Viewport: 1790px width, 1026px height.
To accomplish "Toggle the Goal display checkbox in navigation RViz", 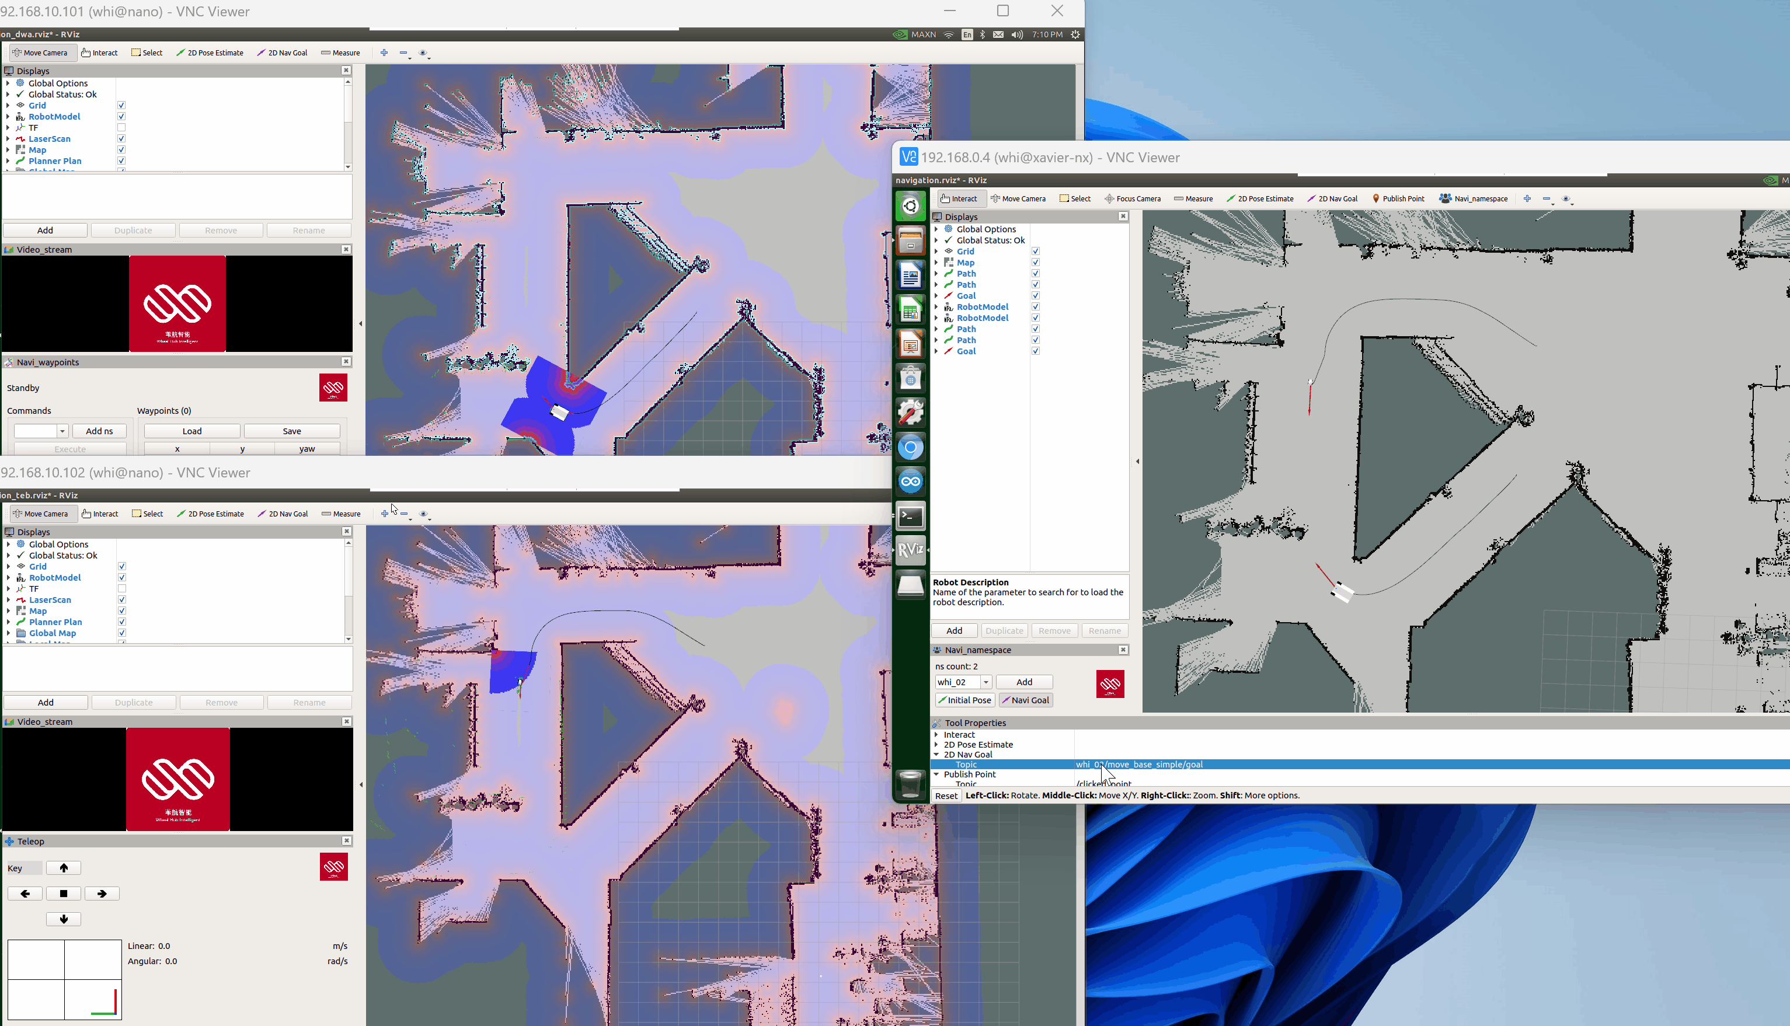I will coord(1035,296).
